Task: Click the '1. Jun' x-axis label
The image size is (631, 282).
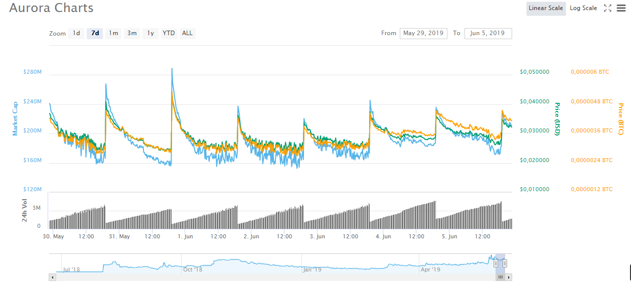Action: (185, 236)
